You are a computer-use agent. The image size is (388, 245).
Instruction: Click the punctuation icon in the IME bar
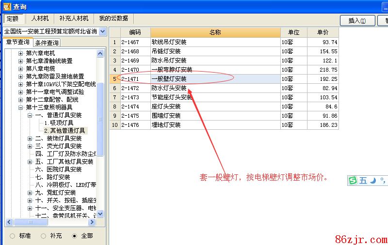pyautogui.click(x=382, y=181)
